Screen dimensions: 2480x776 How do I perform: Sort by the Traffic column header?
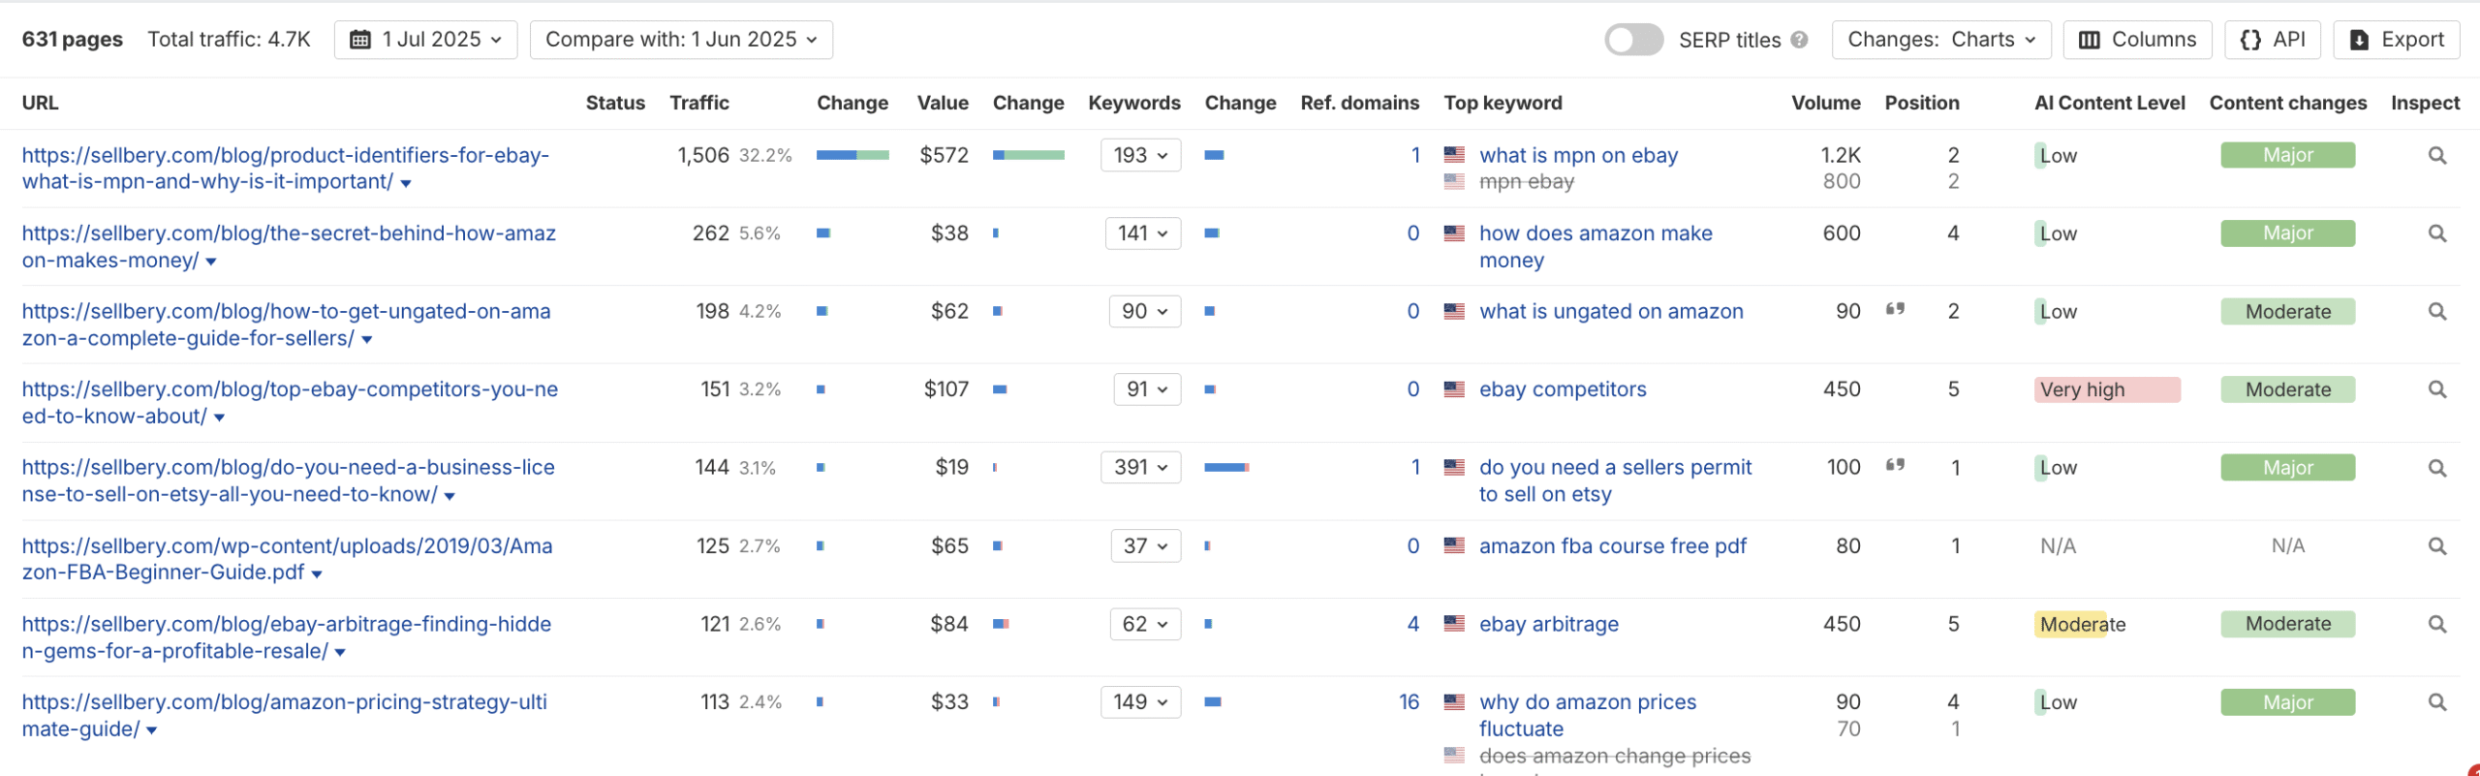point(699,103)
